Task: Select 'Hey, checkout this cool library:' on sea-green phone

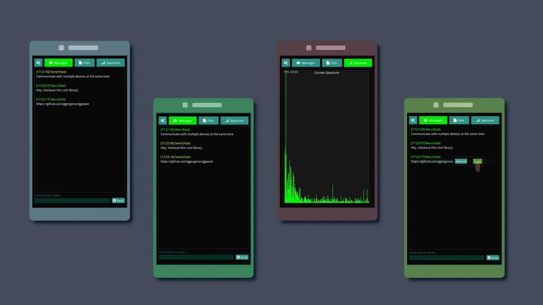Action: pos(182,147)
